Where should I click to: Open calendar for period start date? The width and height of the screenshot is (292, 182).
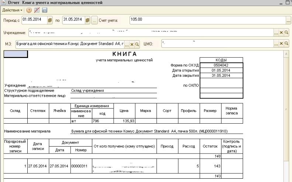pyautogui.click(x=50, y=20)
